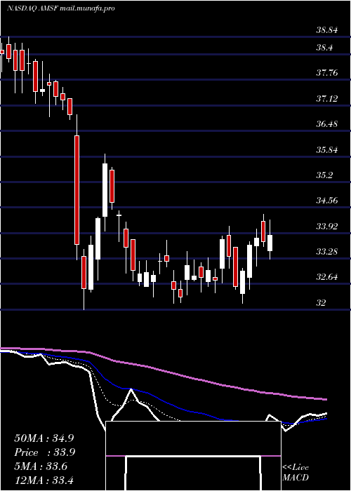Image resolution: width=351 pixels, height=491 pixels.
Task: Click the 37.12 price level label
Action: (x=327, y=99)
